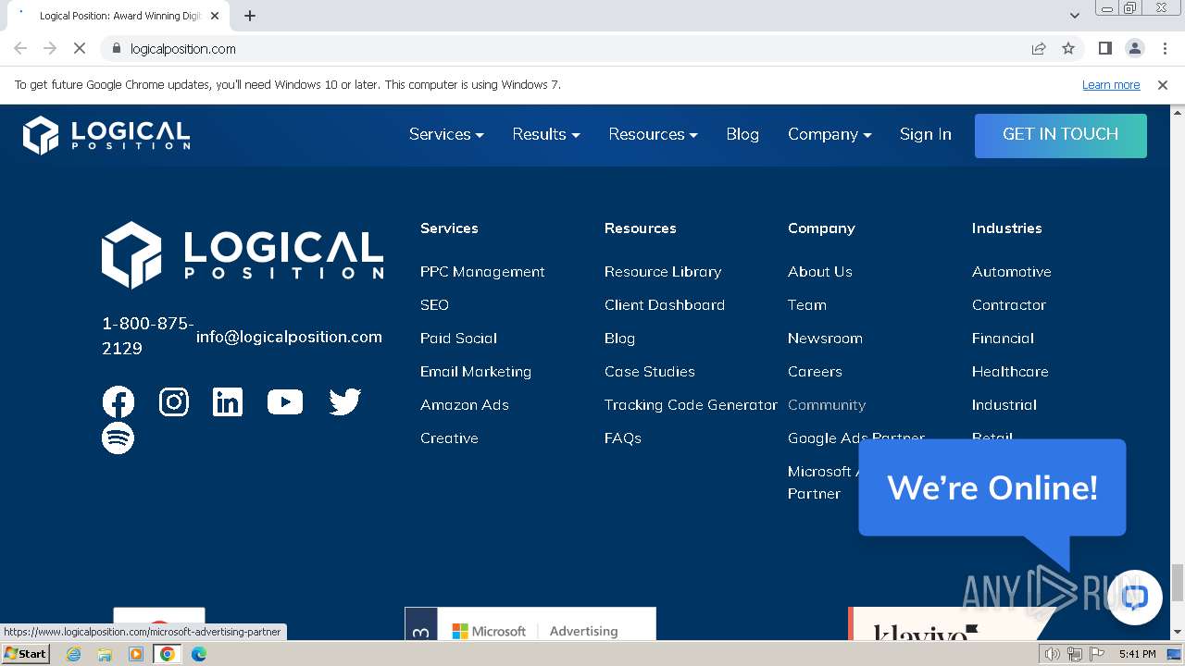Open Case Studies link
1185x666 pixels.
[x=650, y=372]
